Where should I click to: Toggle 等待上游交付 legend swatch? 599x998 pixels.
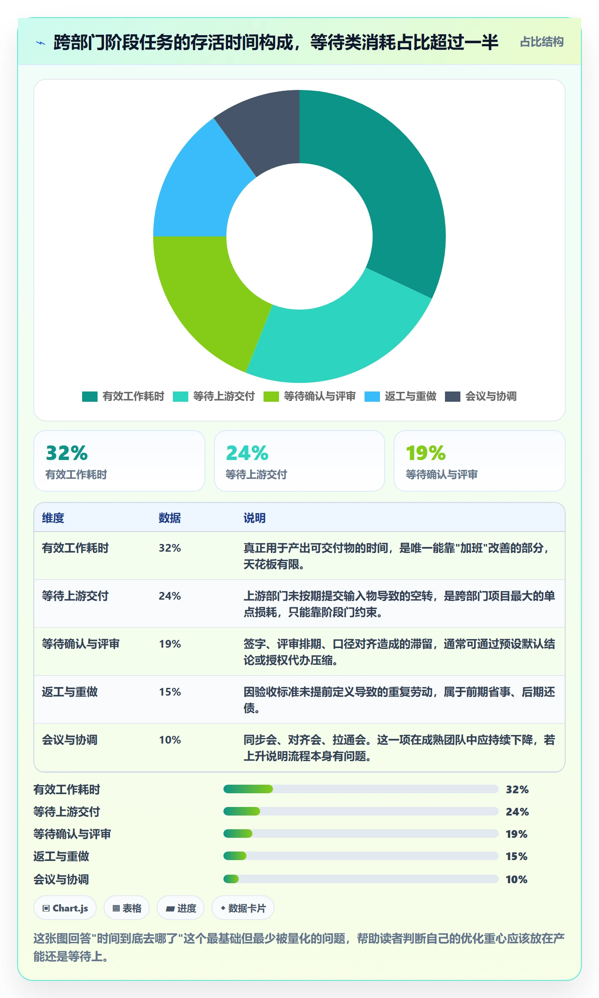click(x=181, y=397)
